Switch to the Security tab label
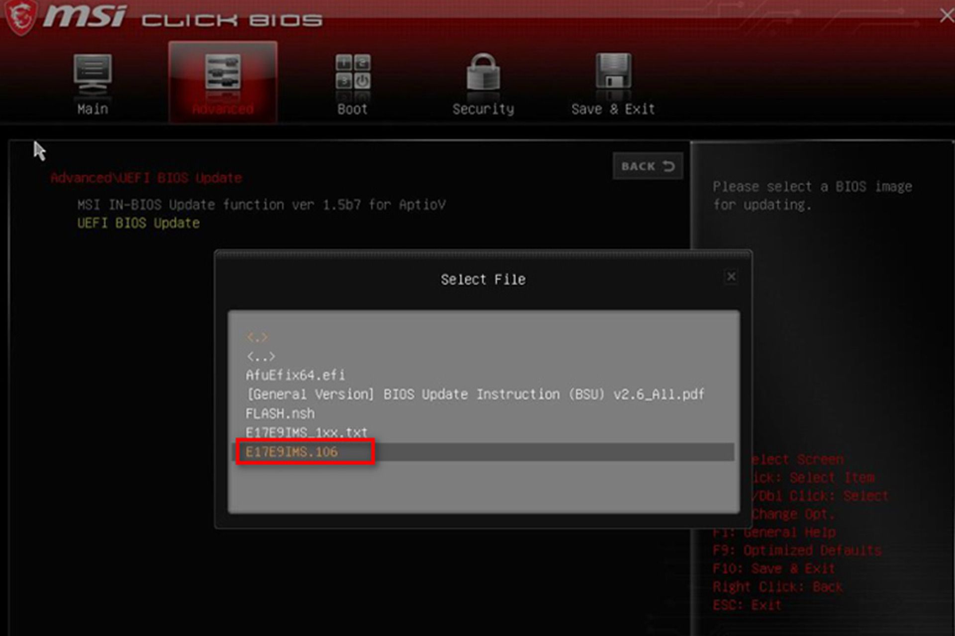The height and width of the screenshot is (636, 955). click(x=483, y=109)
